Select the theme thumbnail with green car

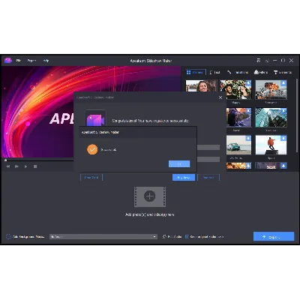(238, 145)
